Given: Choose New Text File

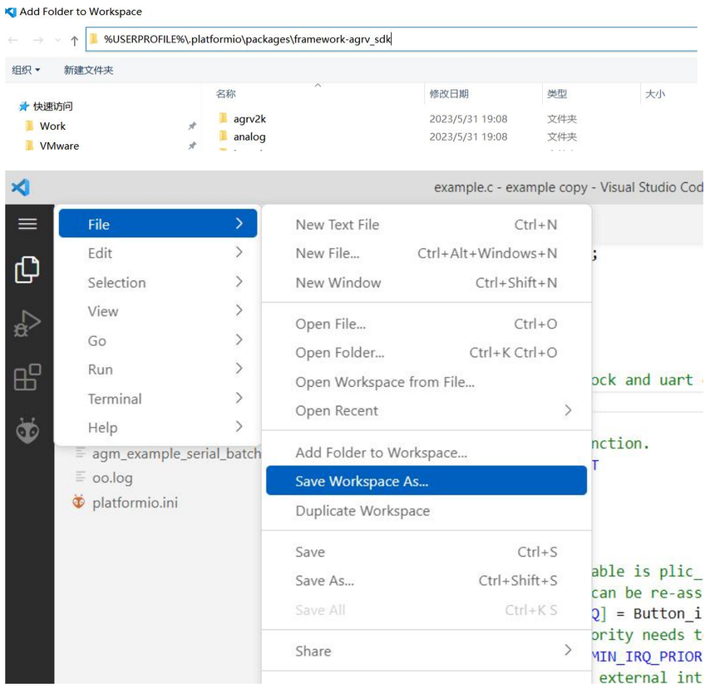Looking at the screenshot, I should pyautogui.click(x=427, y=224).
